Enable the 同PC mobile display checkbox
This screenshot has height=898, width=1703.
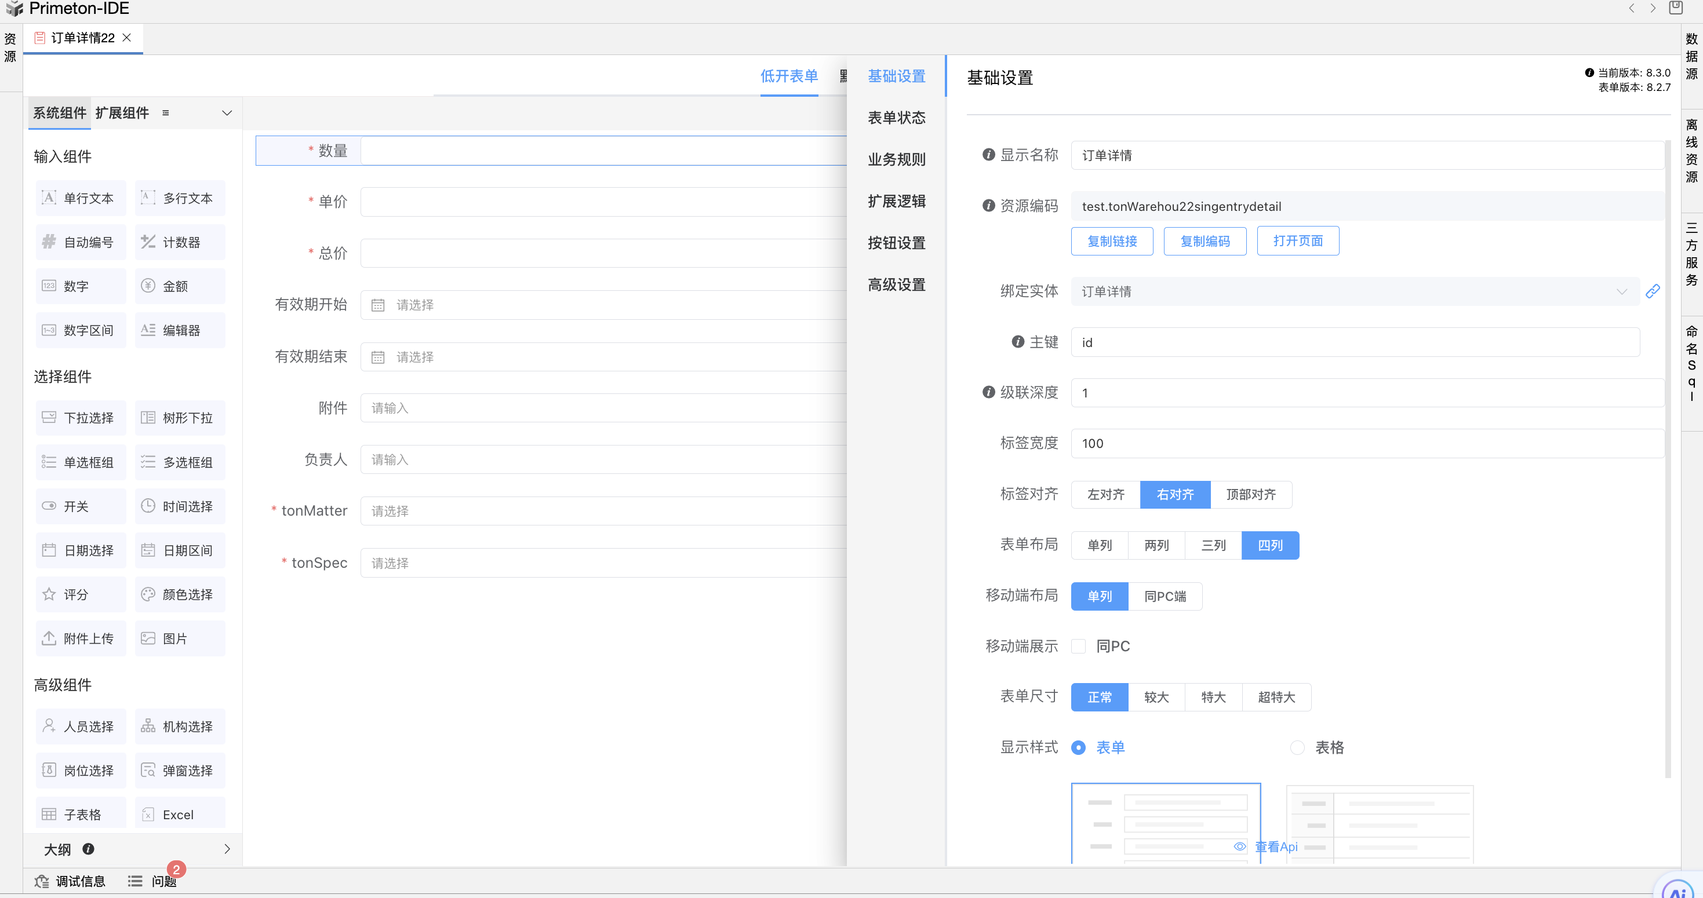tap(1078, 646)
